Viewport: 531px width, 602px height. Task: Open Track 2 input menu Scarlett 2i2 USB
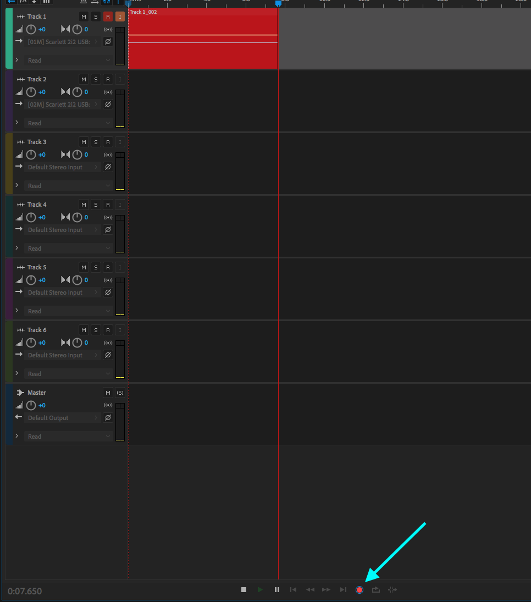(63, 104)
